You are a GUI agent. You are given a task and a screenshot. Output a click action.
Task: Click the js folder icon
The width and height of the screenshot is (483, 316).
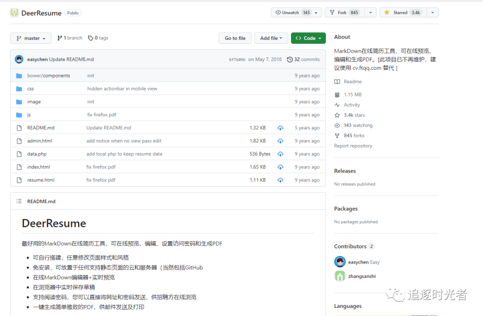[19, 115]
